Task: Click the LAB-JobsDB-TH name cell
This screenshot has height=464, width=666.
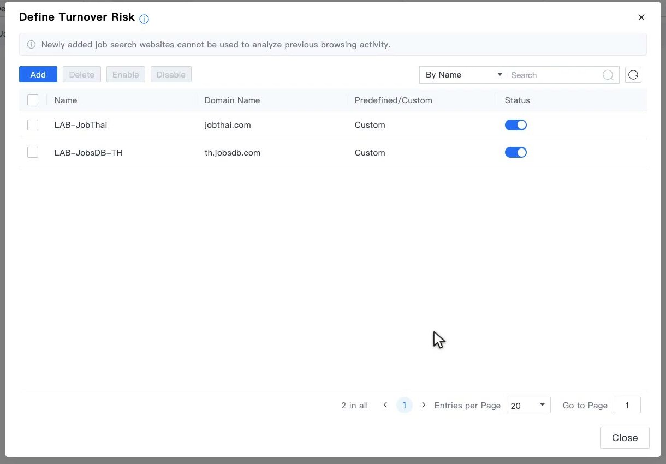Action: click(88, 153)
